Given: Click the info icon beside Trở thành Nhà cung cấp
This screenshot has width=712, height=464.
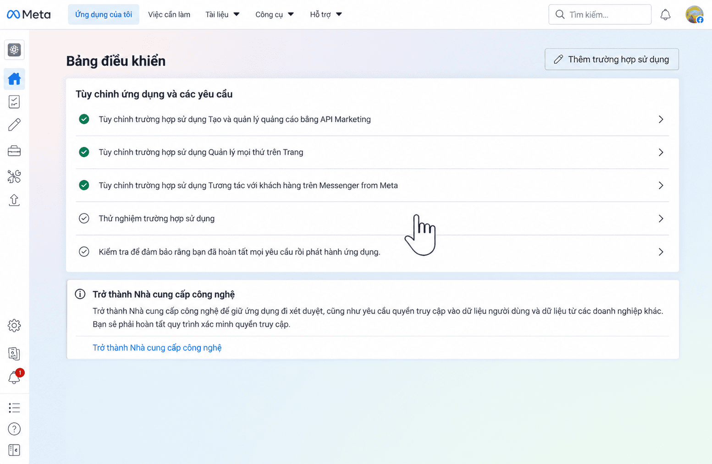Looking at the screenshot, I should click(x=80, y=294).
